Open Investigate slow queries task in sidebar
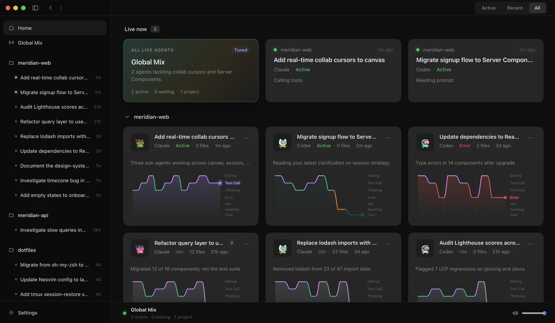Viewport: 555px width, 323px height. pyautogui.click(x=55, y=230)
